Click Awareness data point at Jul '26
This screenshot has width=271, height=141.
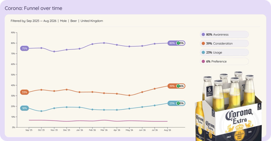coord(155,44)
